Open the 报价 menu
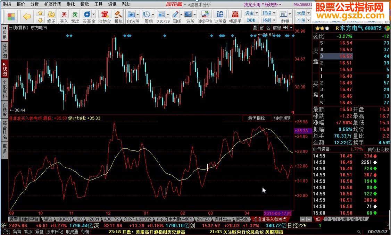The image size is (391, 235). (21, 4)
